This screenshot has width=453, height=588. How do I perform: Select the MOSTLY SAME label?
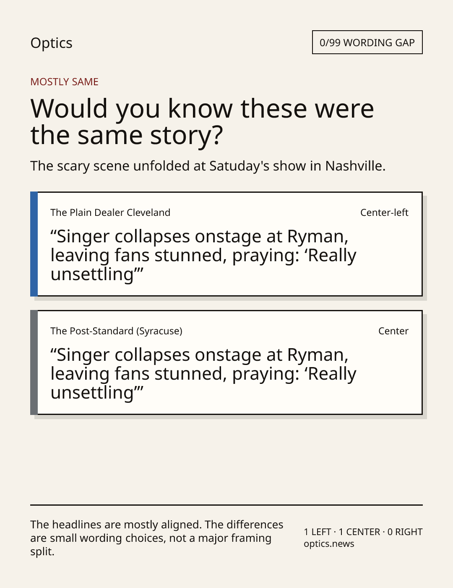[64, 82]
